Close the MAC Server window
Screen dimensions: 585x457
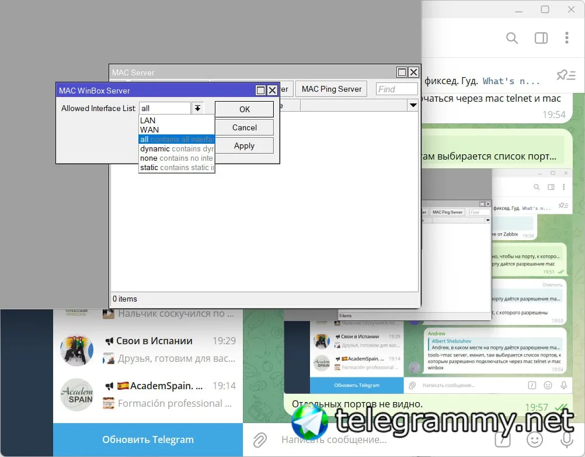pos(413,72)
